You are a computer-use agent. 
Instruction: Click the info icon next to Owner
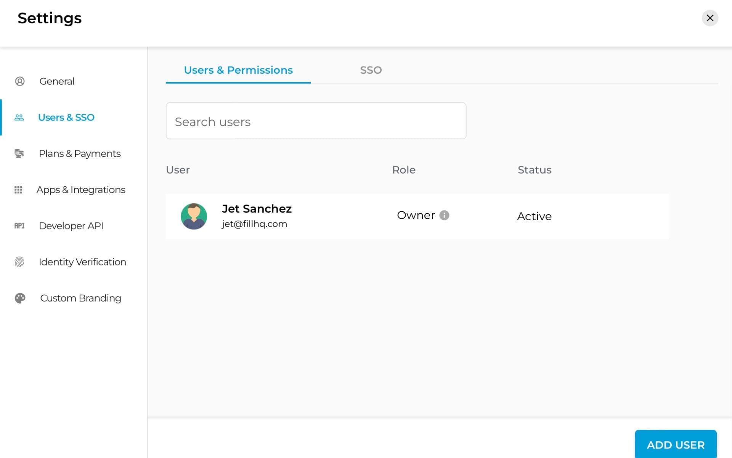444,215
